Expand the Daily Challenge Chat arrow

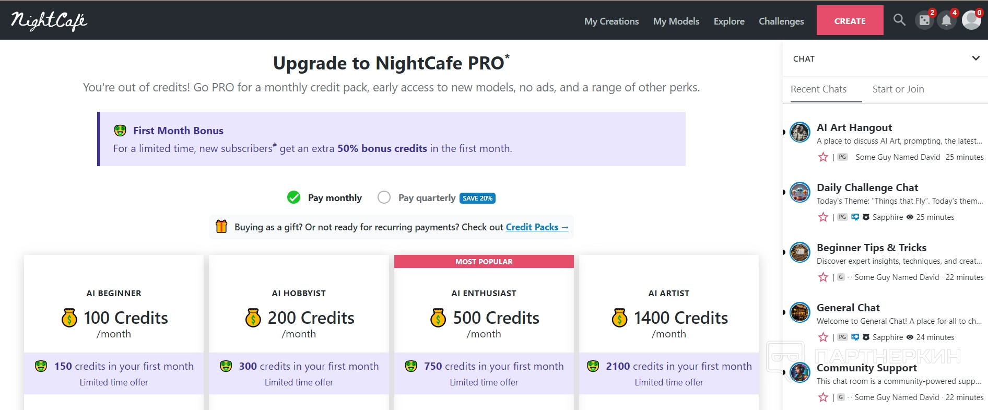pos(784,192)
